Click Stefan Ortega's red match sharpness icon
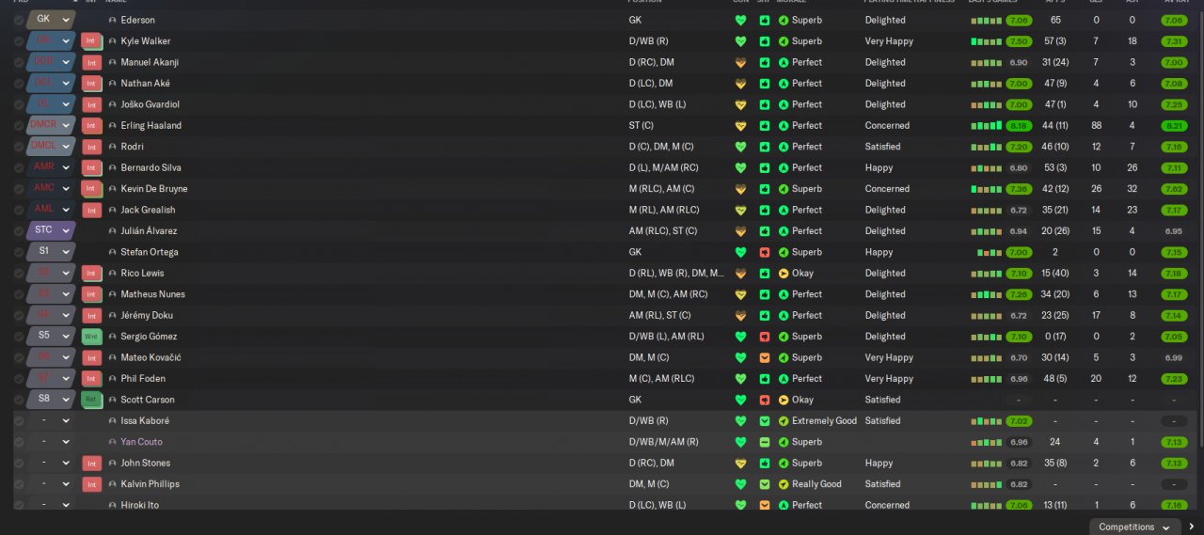 (764, 252)
